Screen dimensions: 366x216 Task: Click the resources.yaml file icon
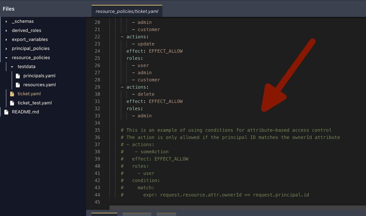pos(18,85)
